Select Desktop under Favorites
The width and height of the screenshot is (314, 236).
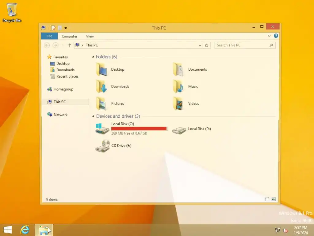pyautogui.click(x=63, y=64)
